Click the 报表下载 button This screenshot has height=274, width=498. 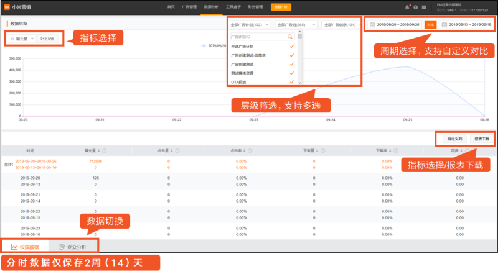pos(482,139)
